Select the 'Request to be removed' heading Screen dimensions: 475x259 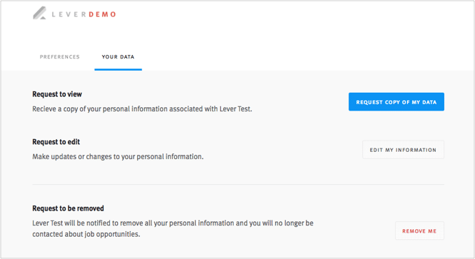(x=68, y=208)
